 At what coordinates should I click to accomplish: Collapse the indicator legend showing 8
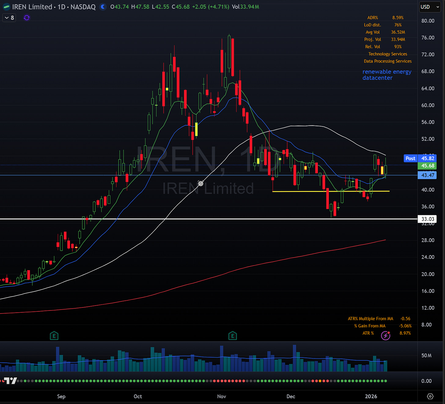[x=9, y=18]
